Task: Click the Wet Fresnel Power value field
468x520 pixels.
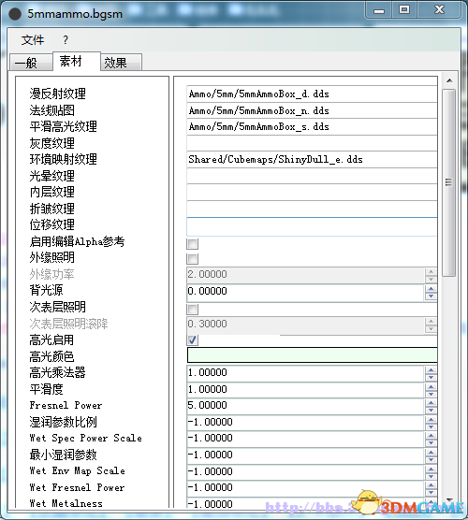Action: (305, 488)
